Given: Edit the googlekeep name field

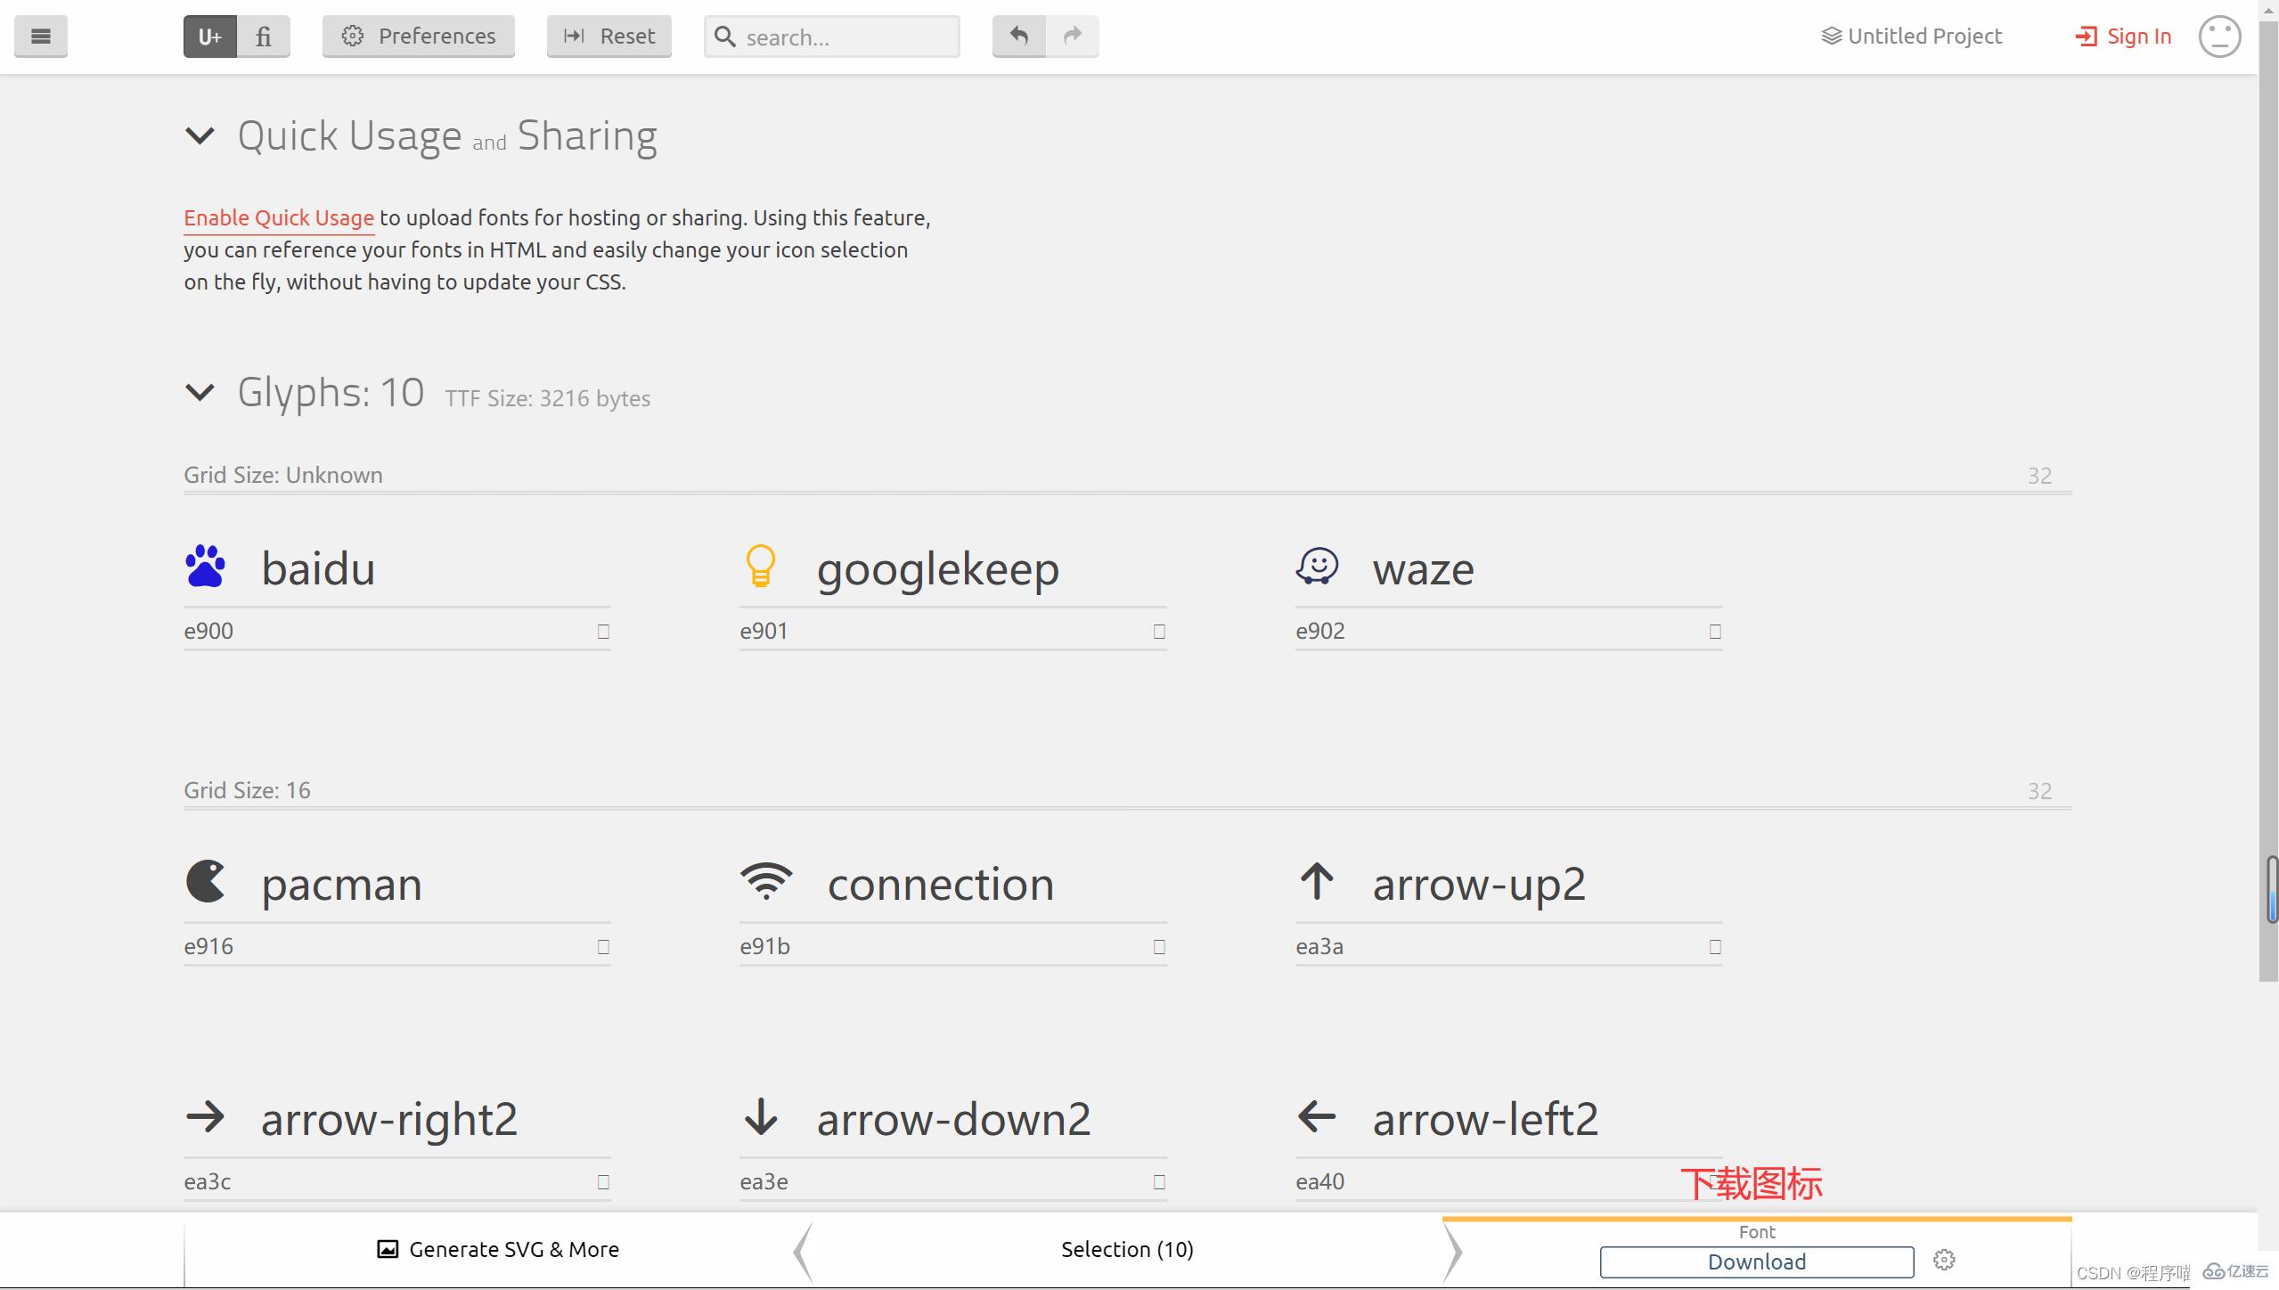Looking at the screenshot, I should [x=992, y=570].
